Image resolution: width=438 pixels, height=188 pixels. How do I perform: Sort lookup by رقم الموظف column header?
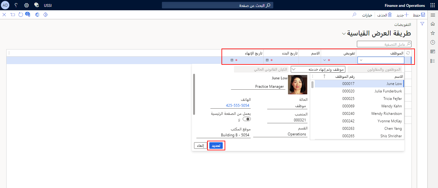pos(345,76)
